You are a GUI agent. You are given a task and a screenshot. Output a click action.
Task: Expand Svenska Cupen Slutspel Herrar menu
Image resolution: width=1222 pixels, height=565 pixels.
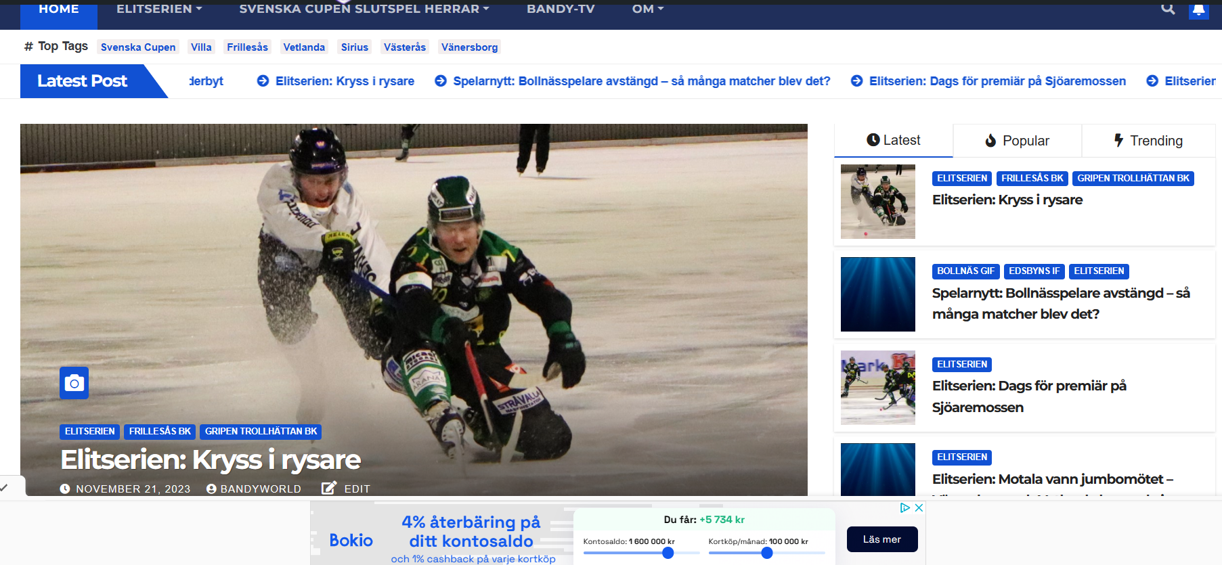coord(364,9)
